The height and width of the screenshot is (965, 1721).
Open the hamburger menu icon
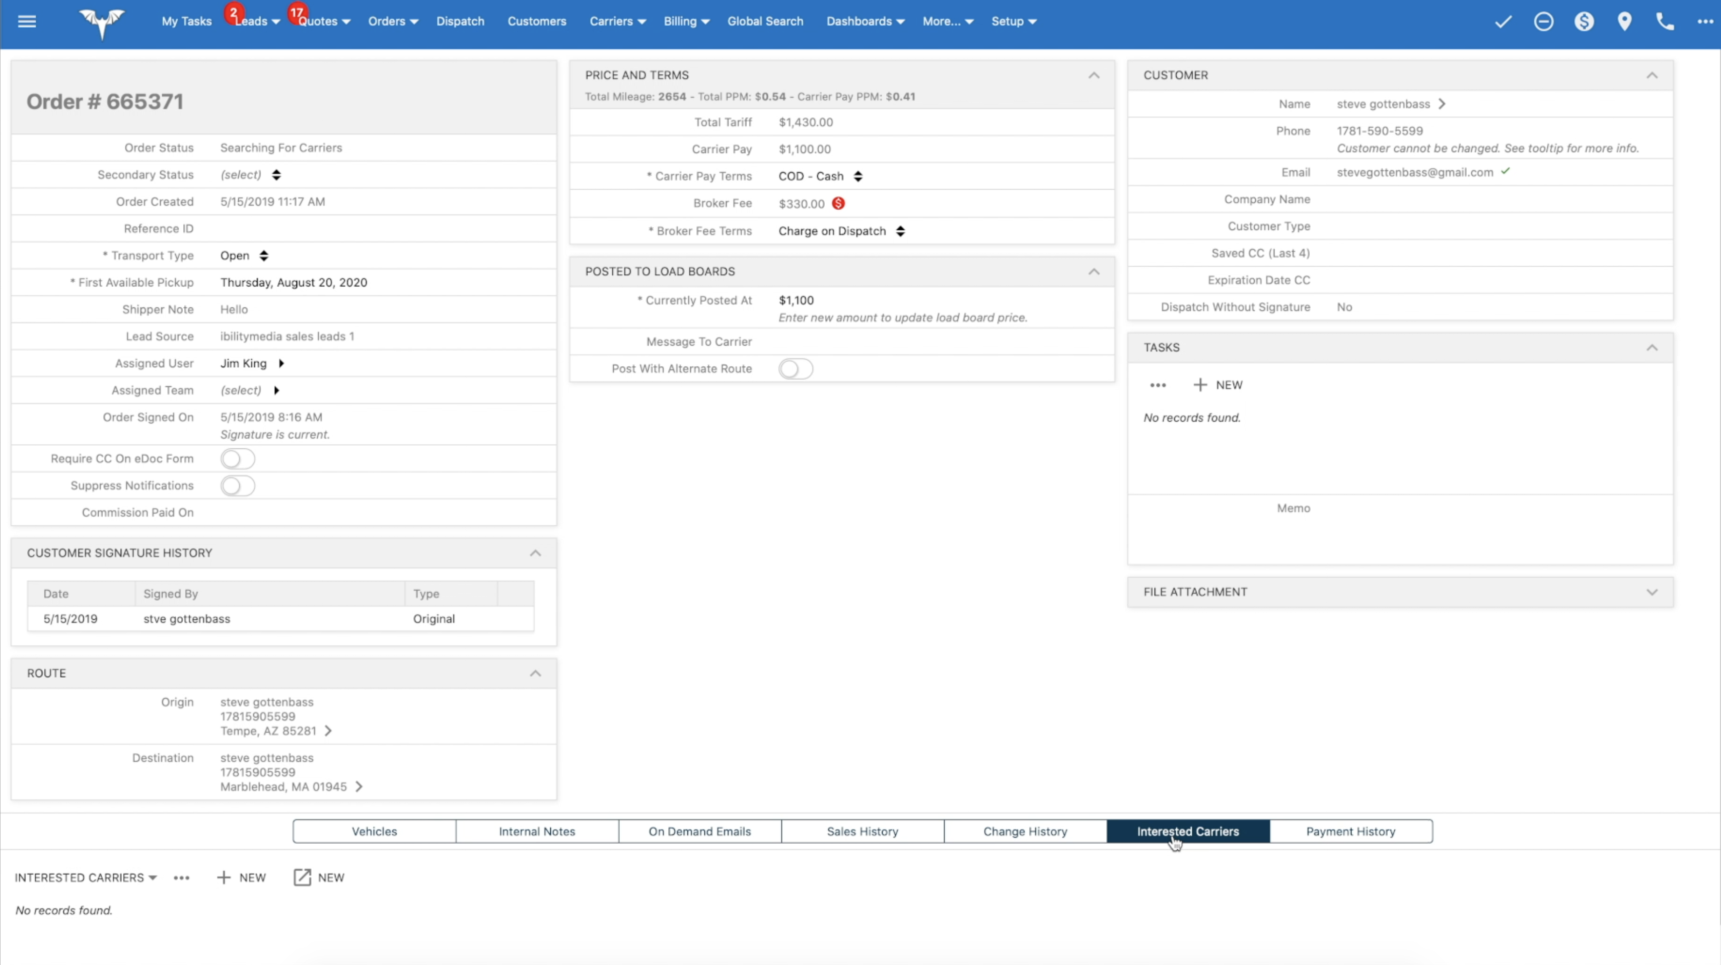(27, 21)
